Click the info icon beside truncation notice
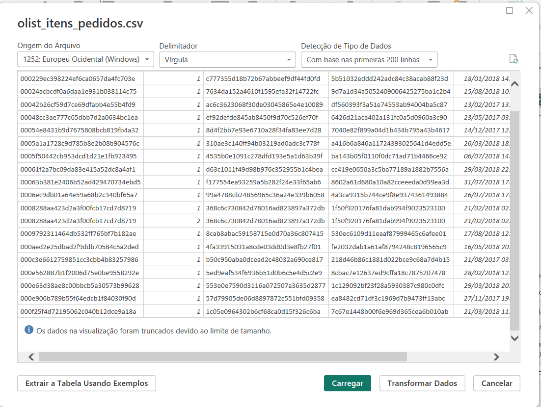The width and height of the screenshot is (541, 407). coord(29,330)
